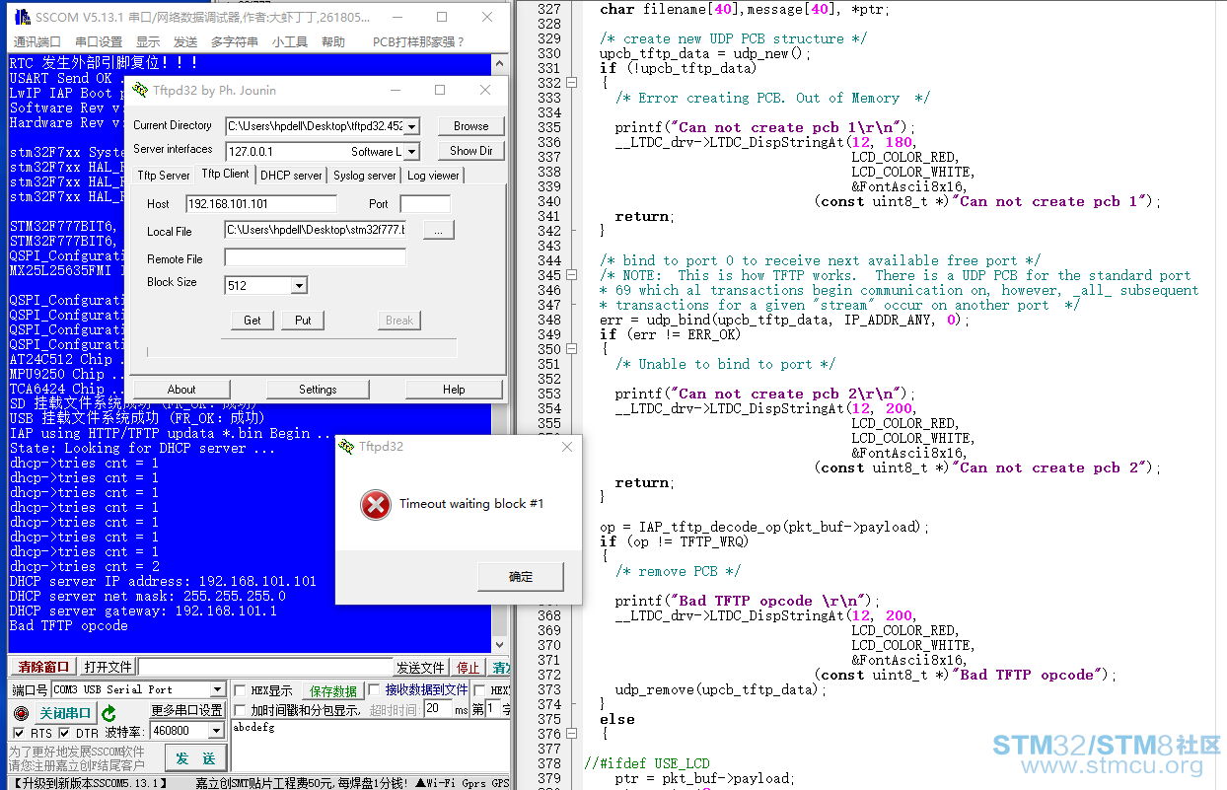This screenshot has width=1227, height=790.
Task: Click the local file browse '...' button
Action: (439, 230)
